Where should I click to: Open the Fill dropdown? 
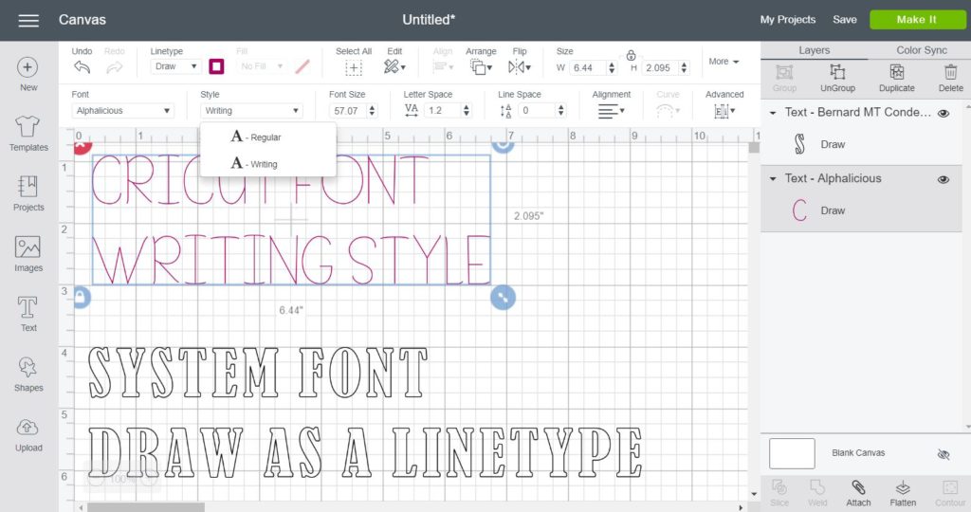260,66
